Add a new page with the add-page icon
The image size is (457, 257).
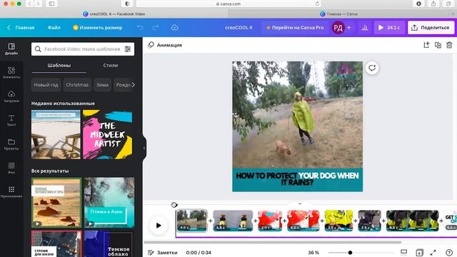(426, 45)
